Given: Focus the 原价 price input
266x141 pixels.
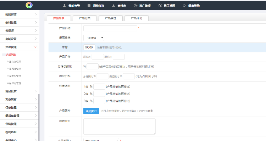Looking at the screenshot, I should pyautogui.click(x=98, y=57).
